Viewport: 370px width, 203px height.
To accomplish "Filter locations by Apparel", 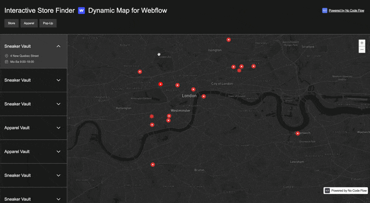I will pyautogui.click(x=29, y=23).
